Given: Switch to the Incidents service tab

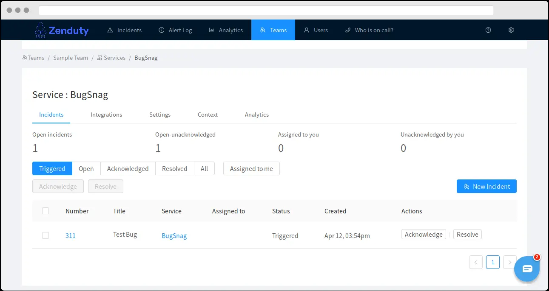Looking at the screenshot, I should (x=51, y=115).
